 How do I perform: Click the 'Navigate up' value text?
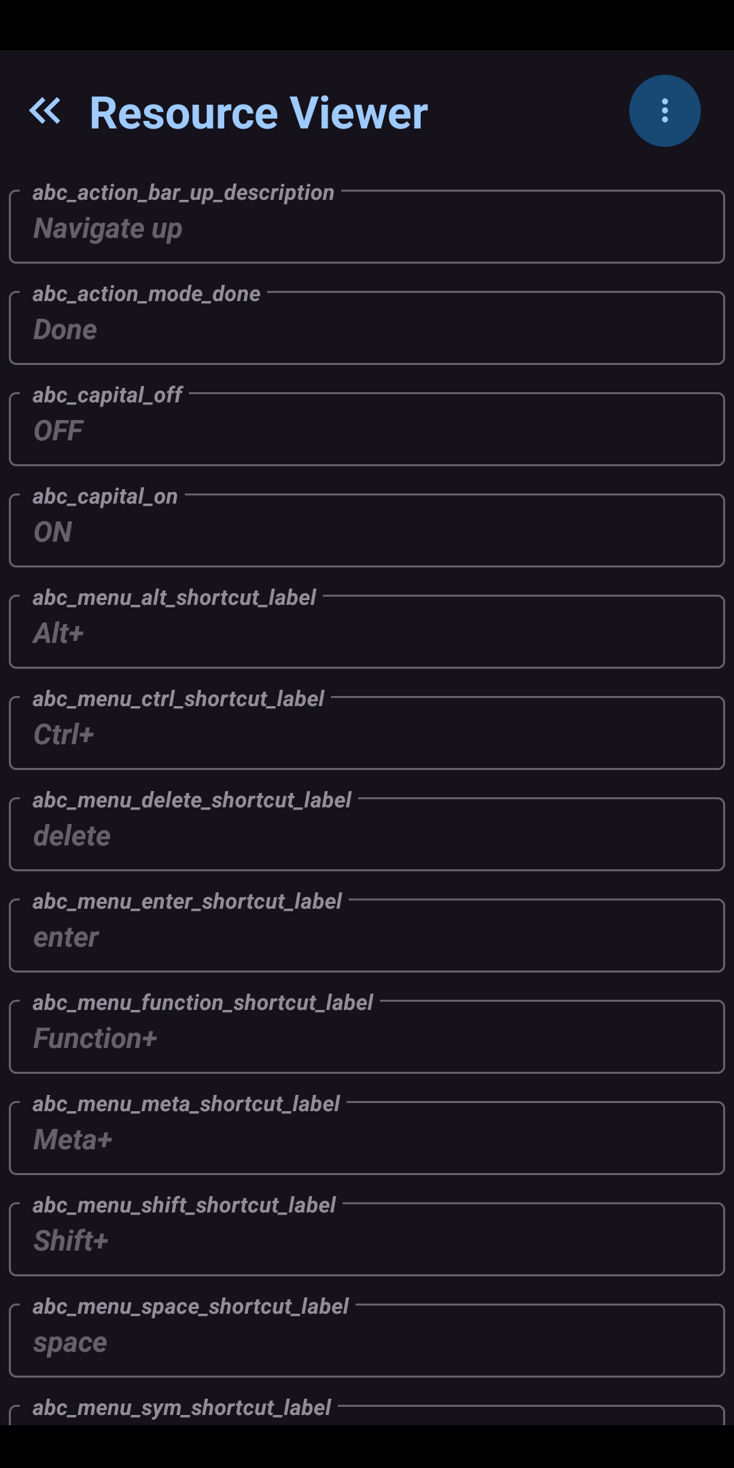[x=108, y=229]
